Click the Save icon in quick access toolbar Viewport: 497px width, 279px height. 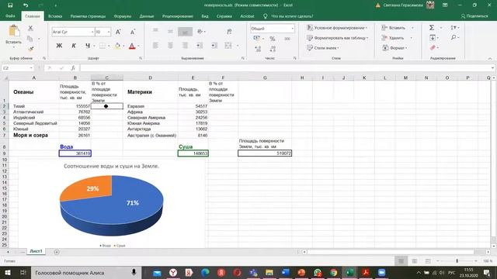tap(10, 5)
